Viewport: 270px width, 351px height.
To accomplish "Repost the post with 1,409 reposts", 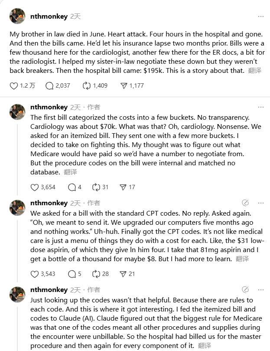I will tap(86, 85).
